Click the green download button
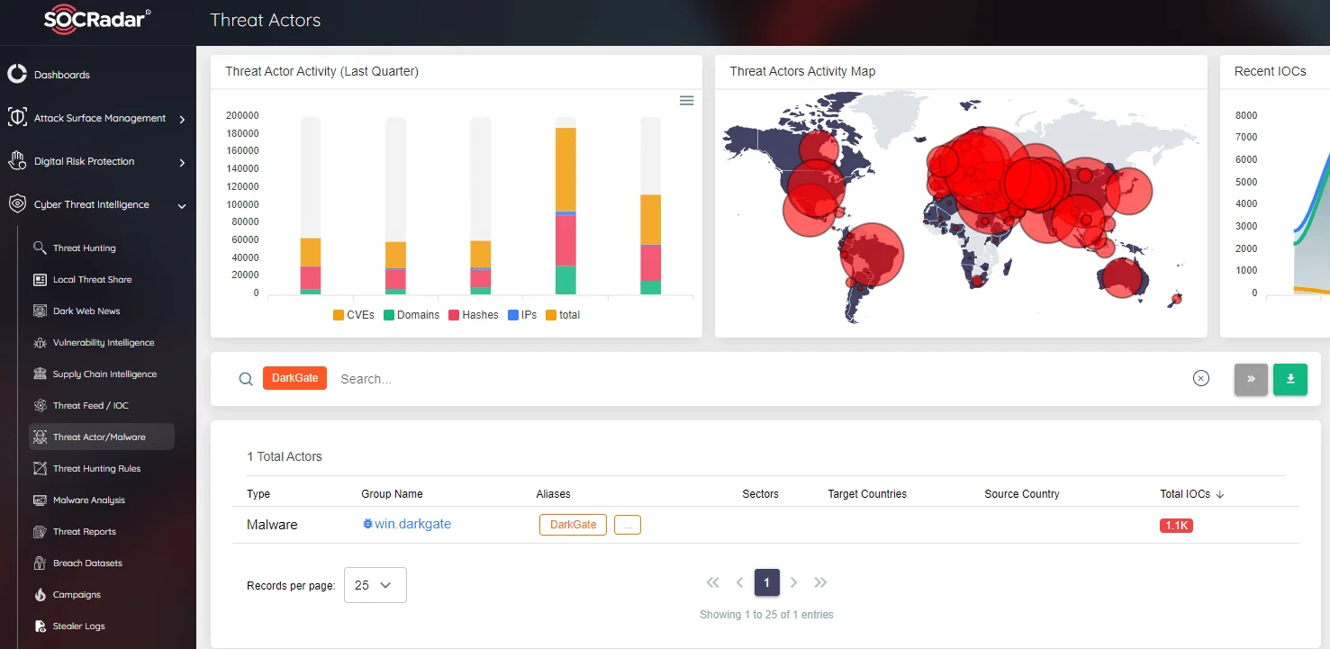 tap(1290, 379)
